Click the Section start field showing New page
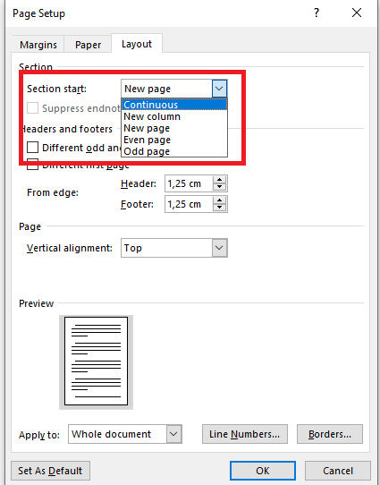 coord(167,89)
